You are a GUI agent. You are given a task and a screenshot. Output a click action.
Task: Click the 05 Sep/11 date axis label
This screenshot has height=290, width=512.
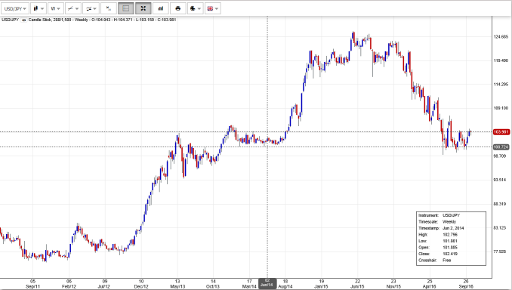click(x=32, y=284)
